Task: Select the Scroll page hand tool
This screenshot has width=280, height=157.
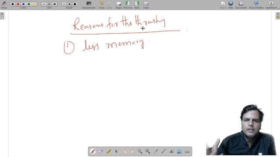Action: [x=132, y=151]
